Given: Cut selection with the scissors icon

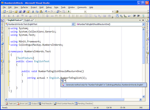Looking at the screenshot, I should point(33,11).
